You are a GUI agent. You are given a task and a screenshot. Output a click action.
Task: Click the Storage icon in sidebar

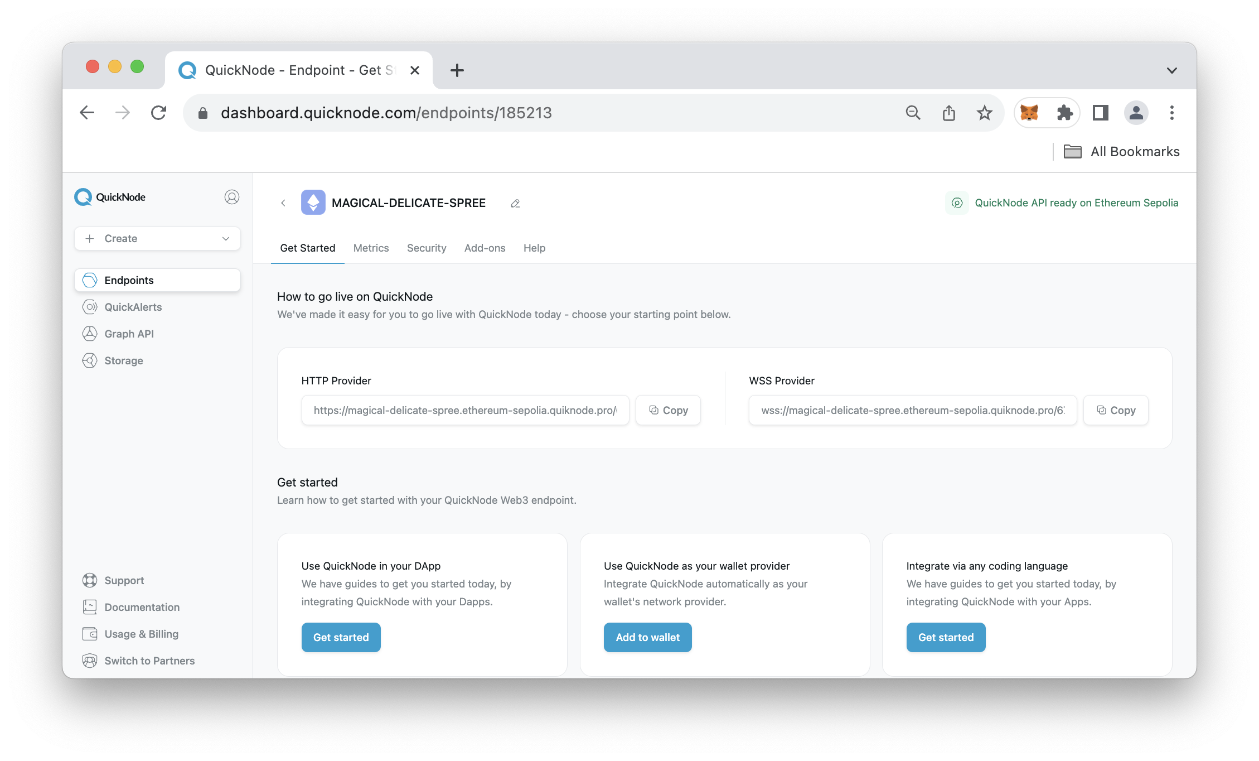tap(90, 360)
